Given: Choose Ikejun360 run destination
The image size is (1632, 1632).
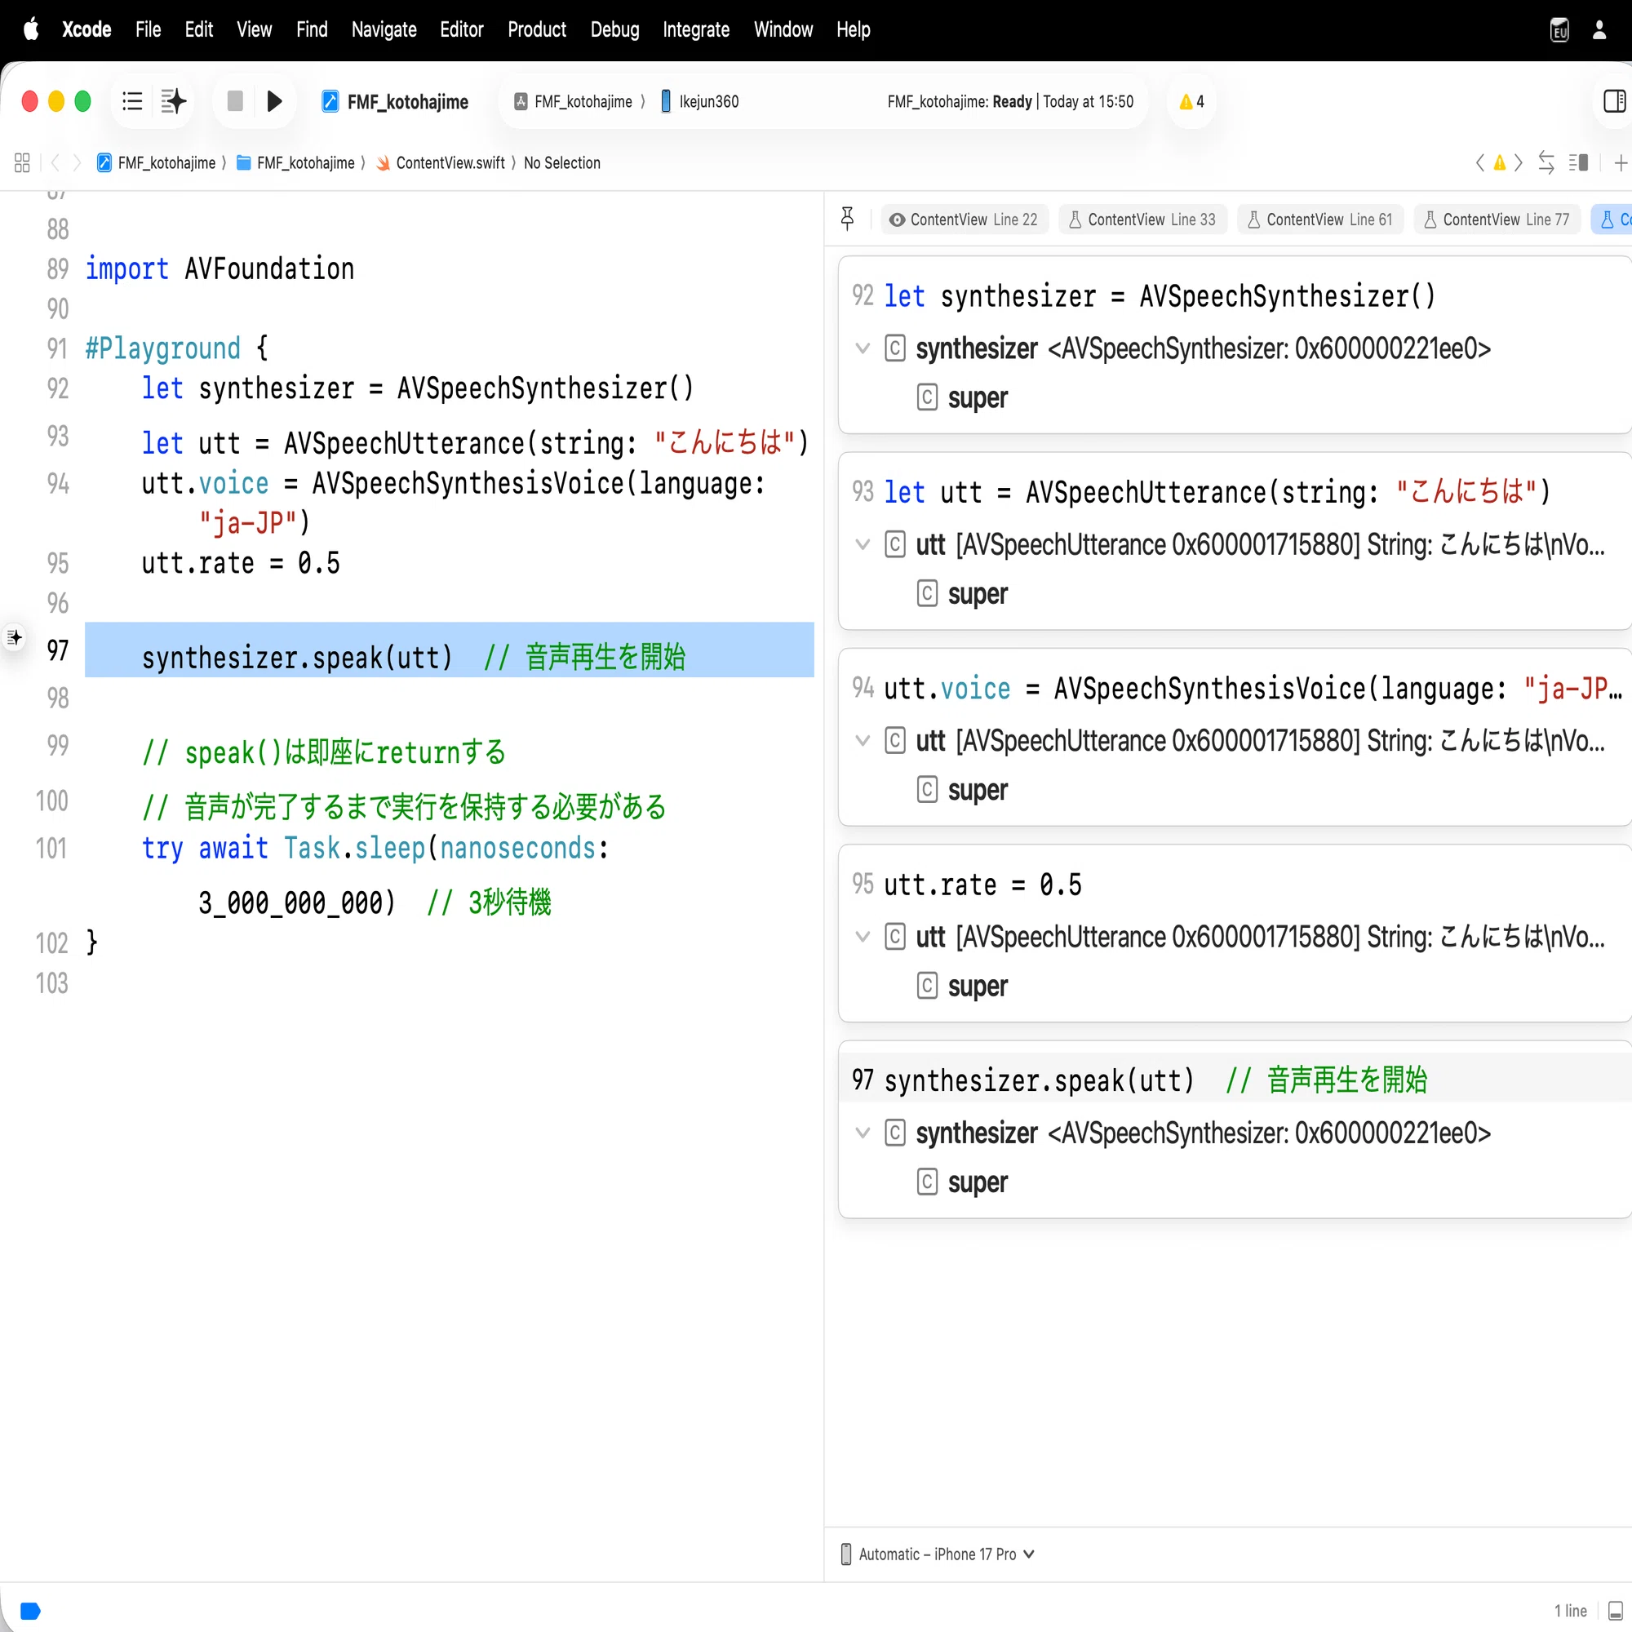Looking at the screenshot, I should pos(698,101).
